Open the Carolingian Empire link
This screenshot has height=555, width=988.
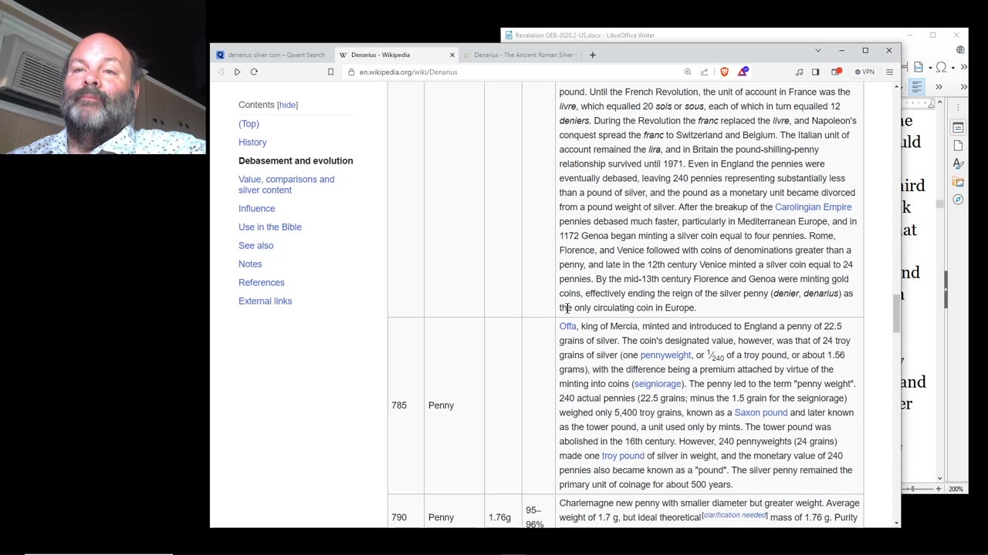(x=814, y=207)
